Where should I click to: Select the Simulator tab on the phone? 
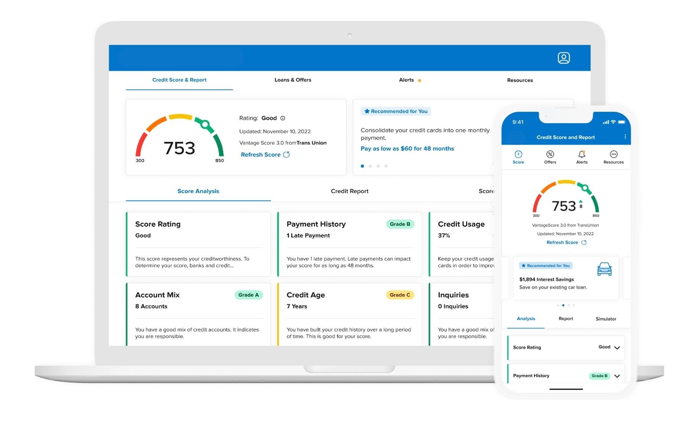[x=606, y=319]
